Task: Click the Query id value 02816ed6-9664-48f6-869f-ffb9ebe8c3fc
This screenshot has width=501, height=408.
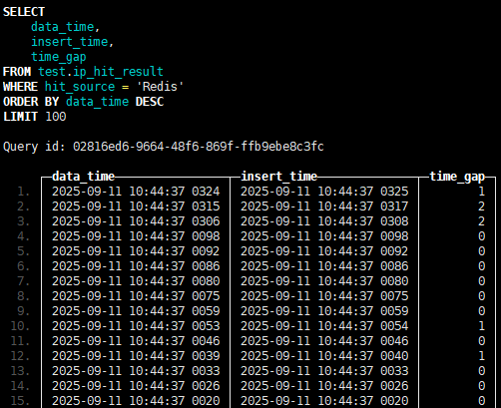Action: [199, 147]
